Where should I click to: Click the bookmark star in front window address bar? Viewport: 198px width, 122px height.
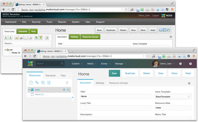(148, 56)
